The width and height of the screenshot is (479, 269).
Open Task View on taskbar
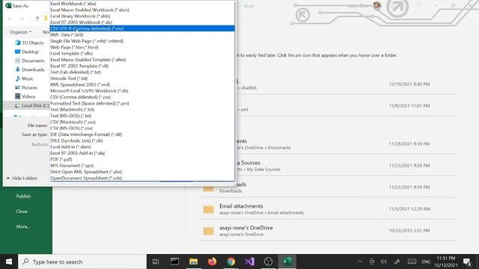[156, 262]
